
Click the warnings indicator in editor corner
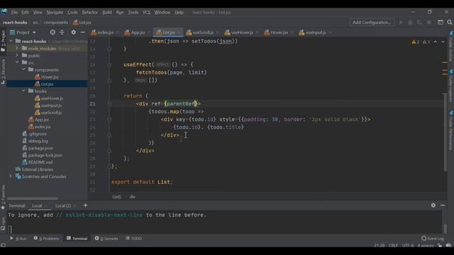point(421,42)
